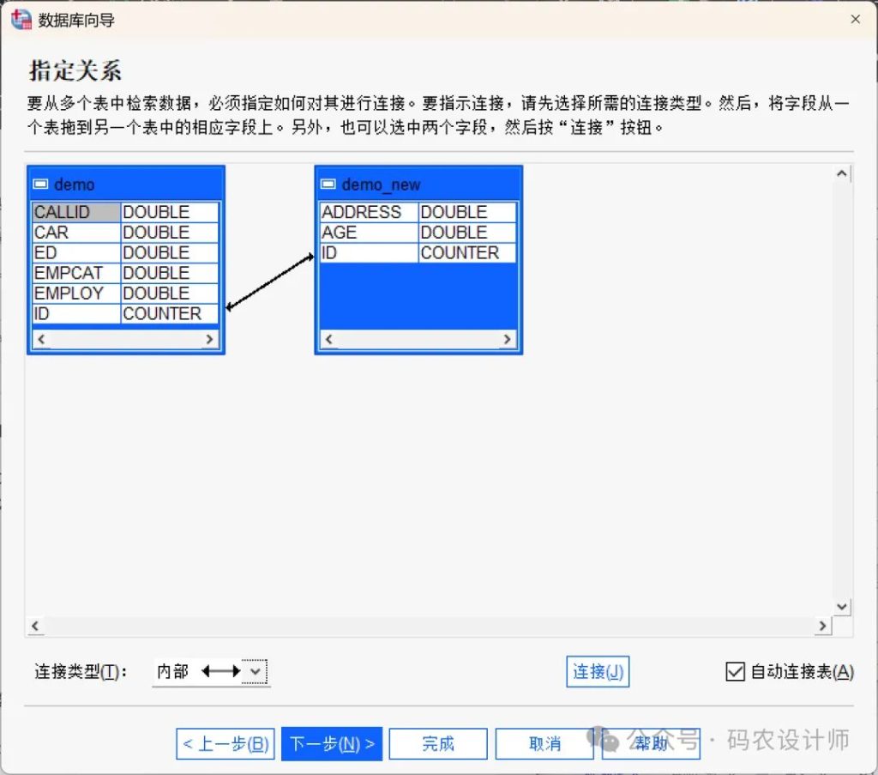Click the join arrow line between tables
The height and width of the screenshot is (775, 878).
click(270, 280)
